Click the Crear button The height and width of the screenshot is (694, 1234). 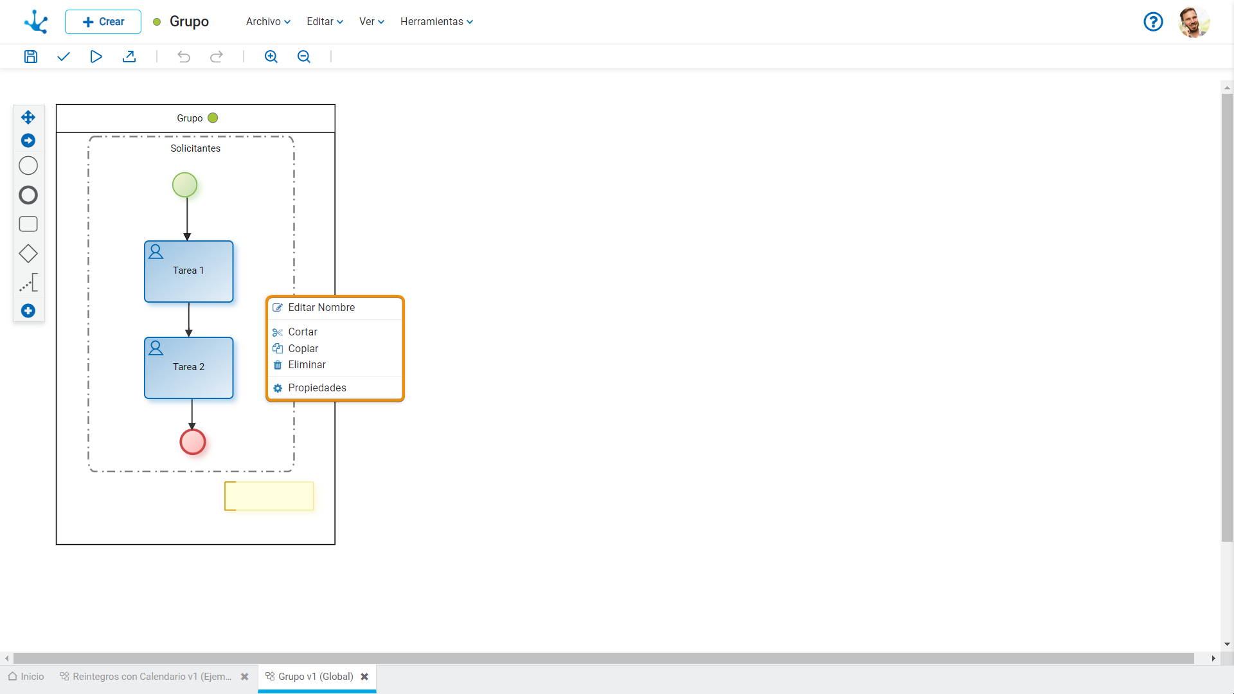[x=103, y=21]
